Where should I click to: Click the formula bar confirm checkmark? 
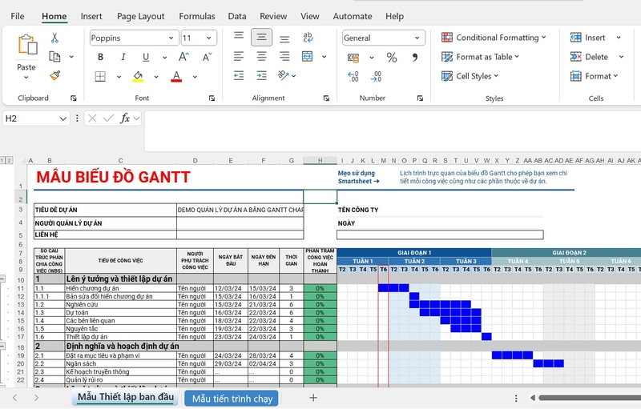[108, 118]
